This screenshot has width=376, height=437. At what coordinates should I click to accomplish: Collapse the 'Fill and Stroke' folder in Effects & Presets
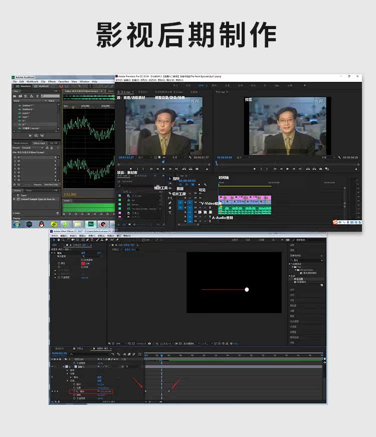(296, 270)
